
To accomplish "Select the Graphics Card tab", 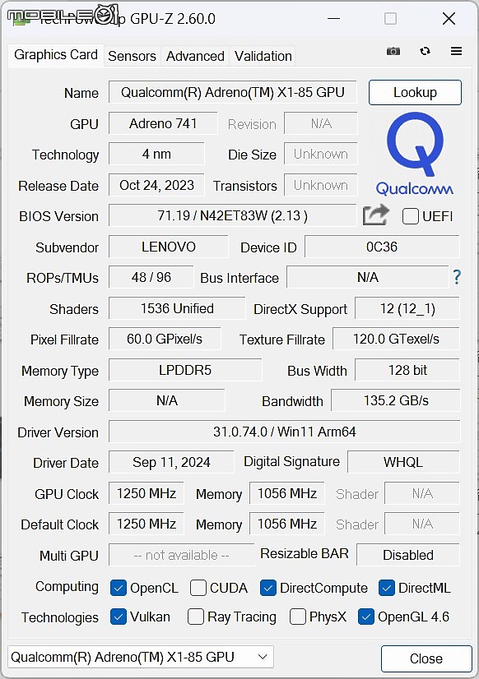I will click(x=56, y=55).
